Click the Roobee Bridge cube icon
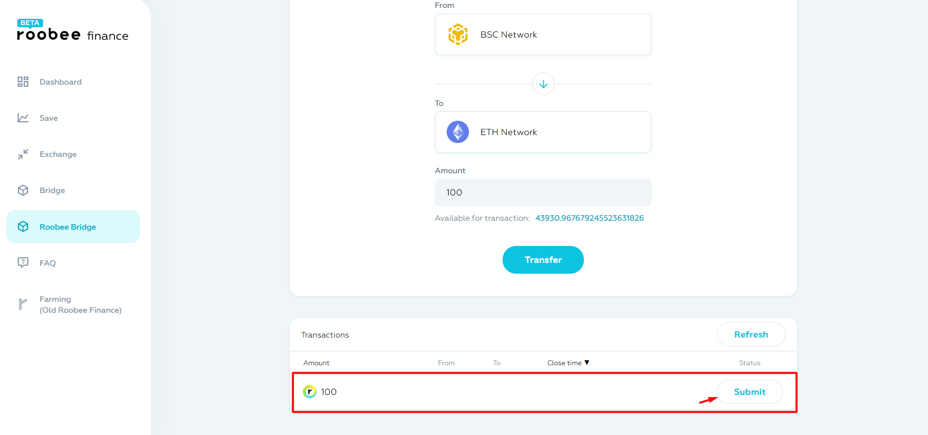928x435 pixels. point(23,227)
